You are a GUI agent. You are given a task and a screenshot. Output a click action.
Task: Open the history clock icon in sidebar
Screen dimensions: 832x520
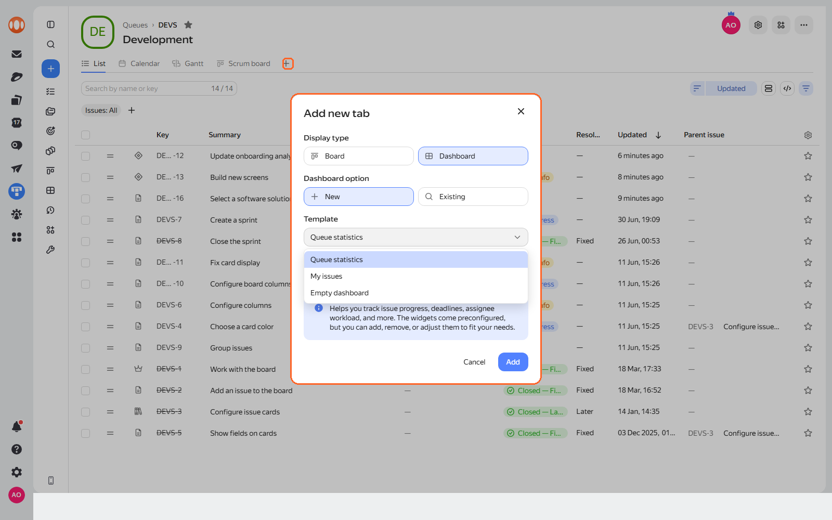50,210
